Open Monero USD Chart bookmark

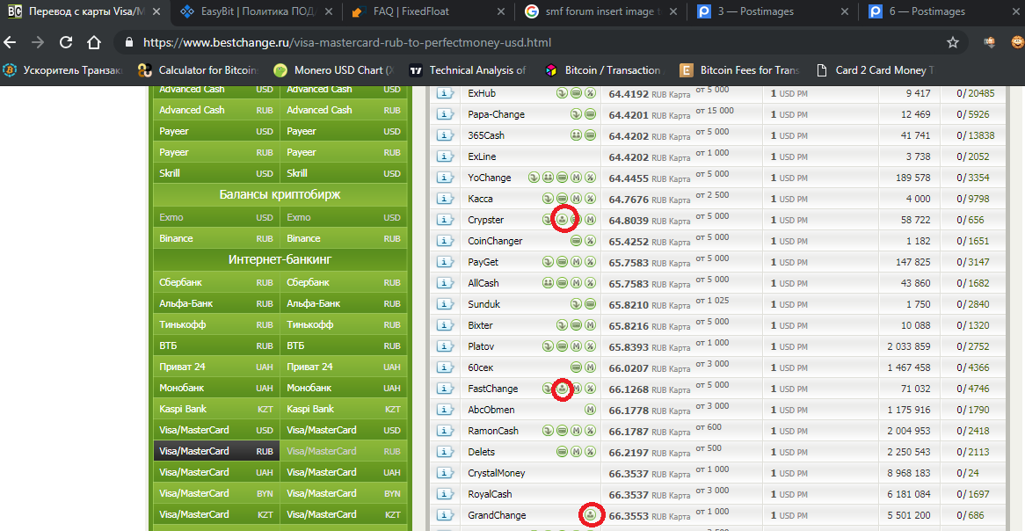334,70
